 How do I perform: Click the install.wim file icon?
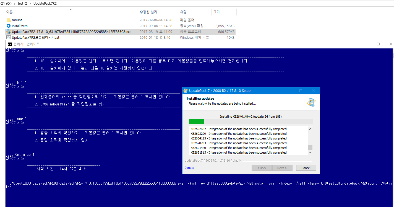pyautogui.click(x=9, y=26)
